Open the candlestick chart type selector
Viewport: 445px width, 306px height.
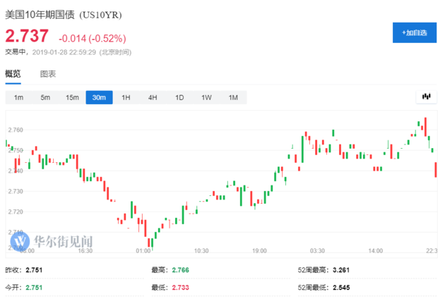(x=426, y=97)
